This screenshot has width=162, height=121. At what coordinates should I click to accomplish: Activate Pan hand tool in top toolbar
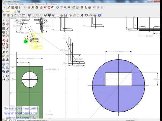click(x=61, y=7)
